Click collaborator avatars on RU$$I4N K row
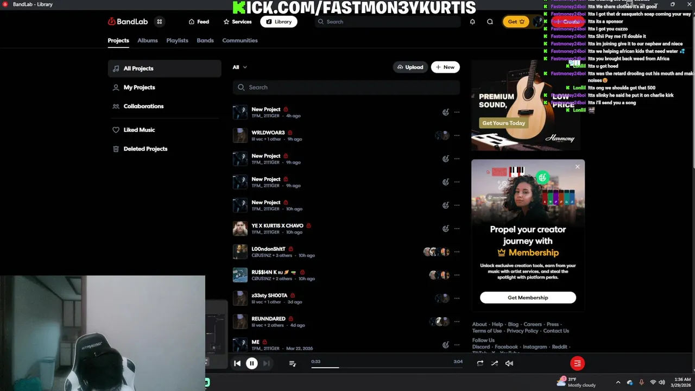695x391 pixels. click(x=440, y=275)
